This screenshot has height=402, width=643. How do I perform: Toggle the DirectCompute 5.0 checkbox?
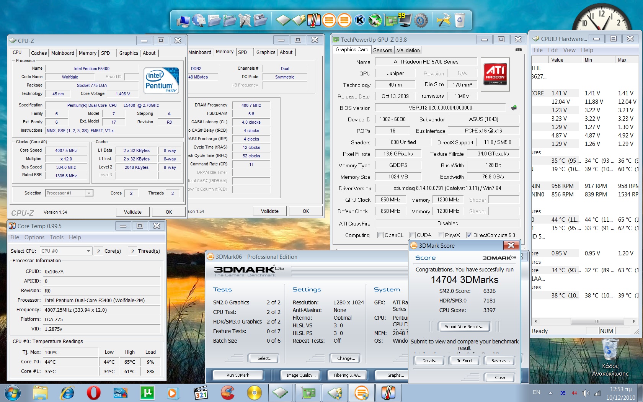pos(469,235)
